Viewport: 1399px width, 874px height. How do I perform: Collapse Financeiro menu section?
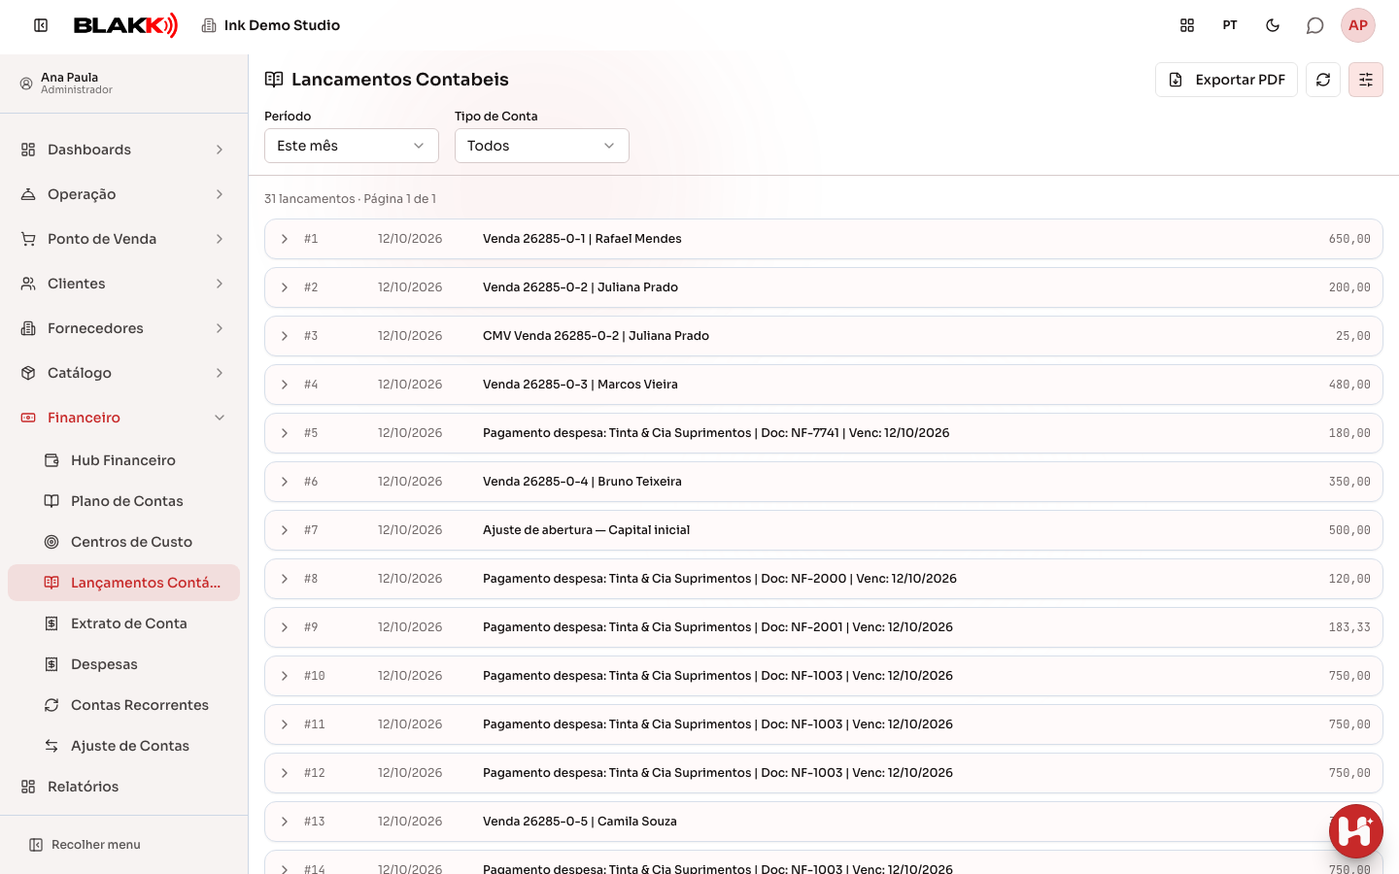[123, 418]
